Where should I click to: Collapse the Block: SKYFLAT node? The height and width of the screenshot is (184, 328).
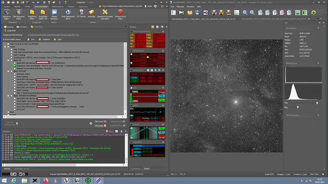point(9,71)
